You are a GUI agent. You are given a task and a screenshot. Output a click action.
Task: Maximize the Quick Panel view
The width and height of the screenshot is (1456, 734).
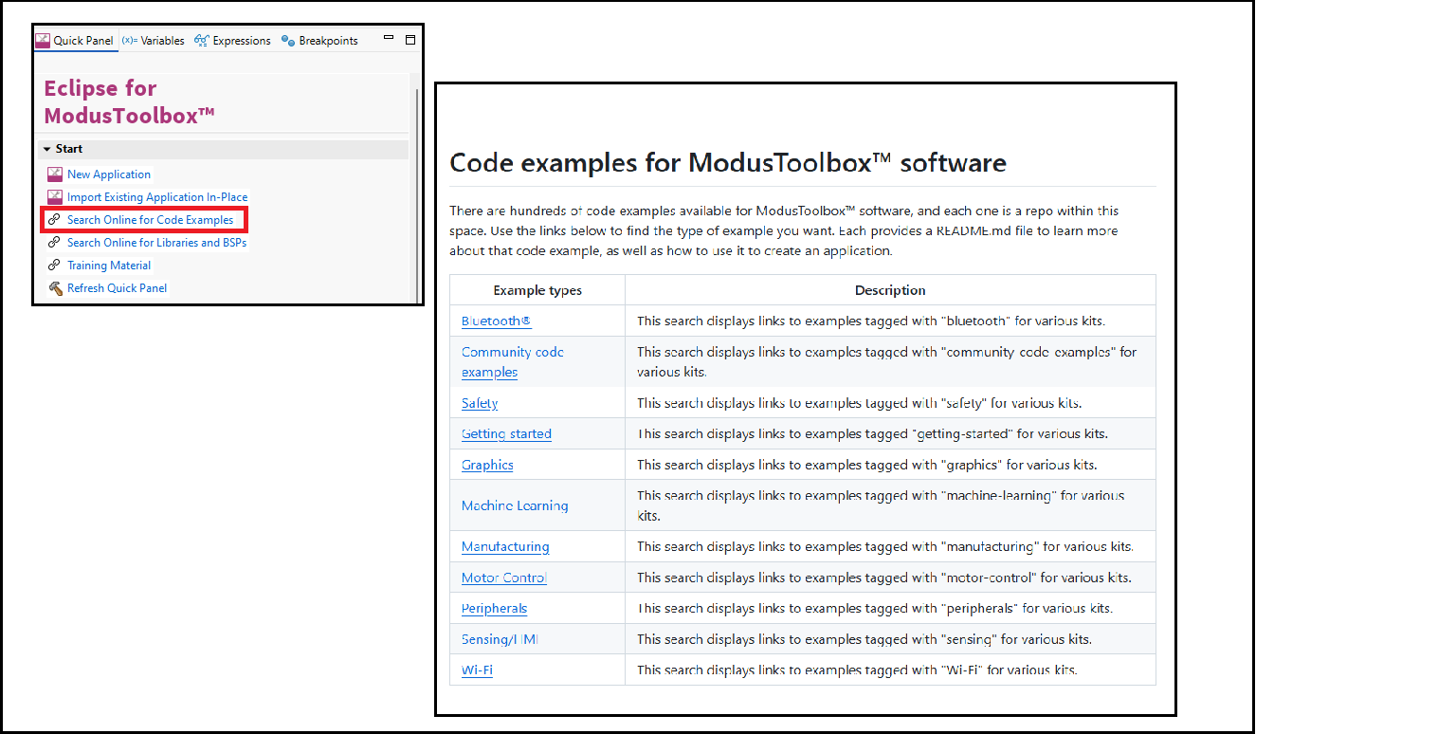click(410, 40)
